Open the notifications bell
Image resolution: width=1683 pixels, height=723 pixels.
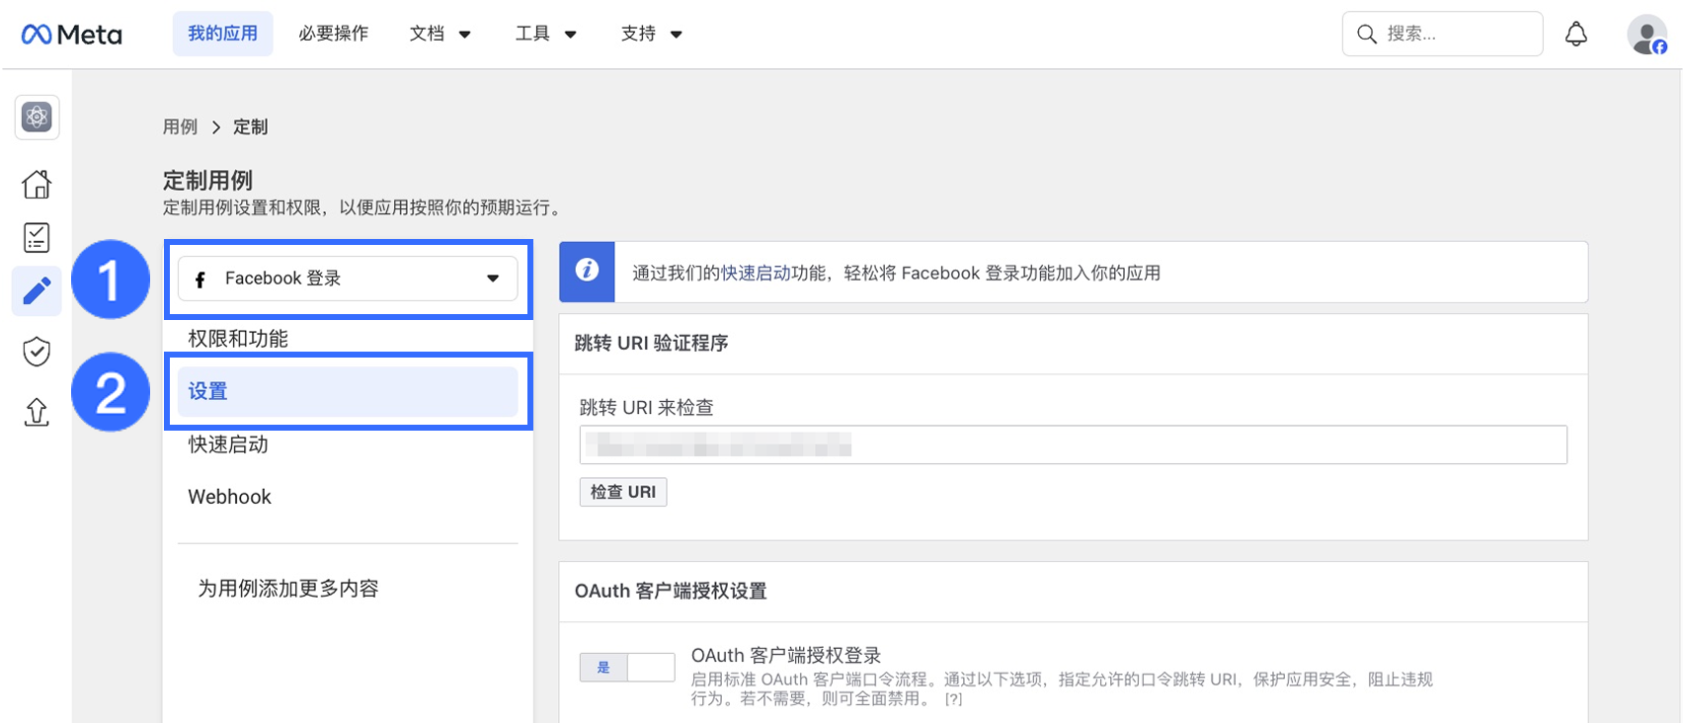[1576, 35]
